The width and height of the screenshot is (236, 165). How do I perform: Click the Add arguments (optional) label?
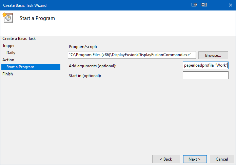coord(93,66)
